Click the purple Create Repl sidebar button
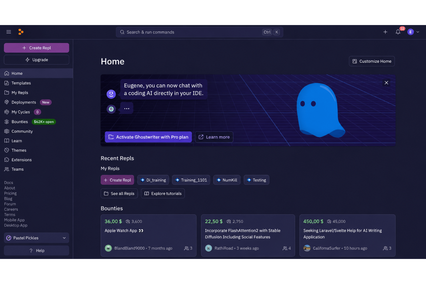The height and width of the screenshot is (284, 426). [37, 48]
